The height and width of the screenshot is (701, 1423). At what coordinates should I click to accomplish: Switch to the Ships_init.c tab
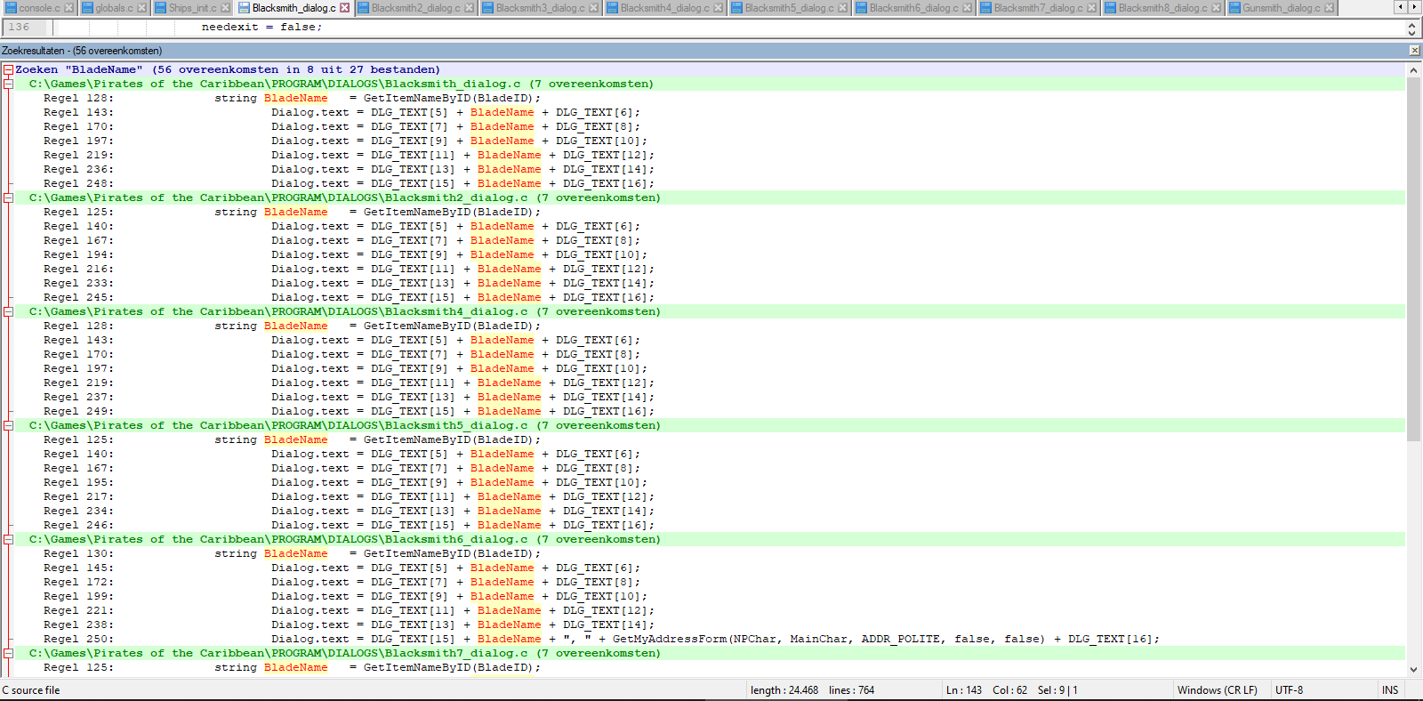point(192,8)
